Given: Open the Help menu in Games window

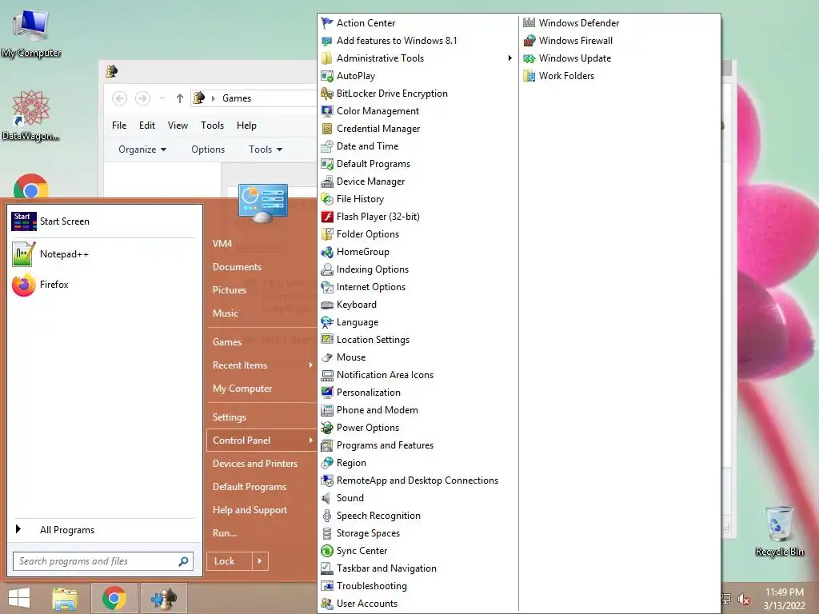Looking at the screenshot, I should 246,126.
